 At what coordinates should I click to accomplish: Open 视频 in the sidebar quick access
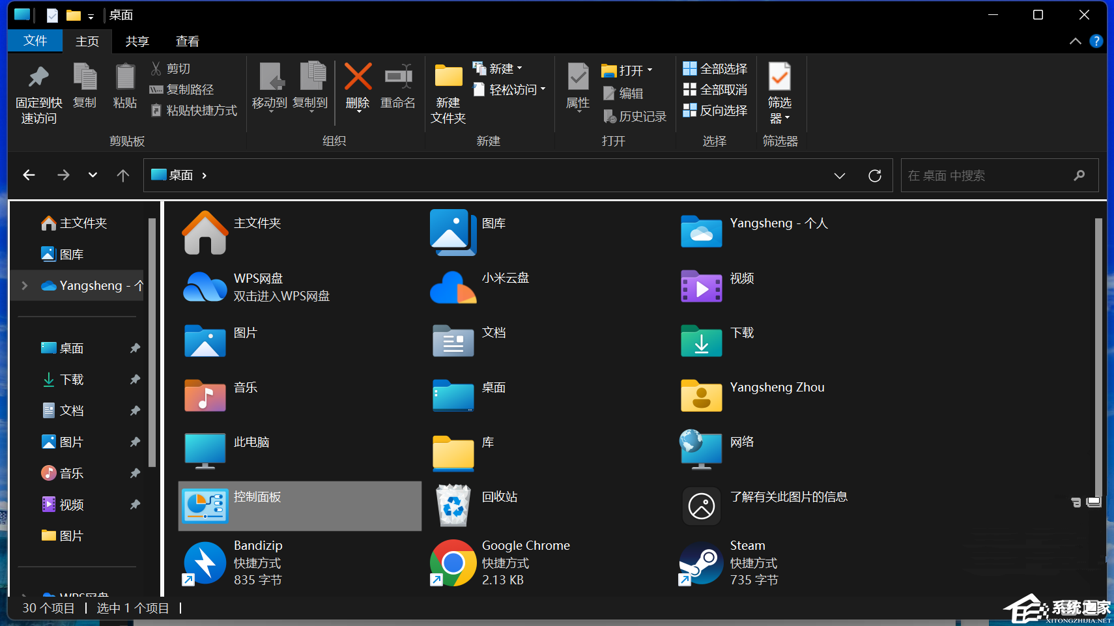62,504
